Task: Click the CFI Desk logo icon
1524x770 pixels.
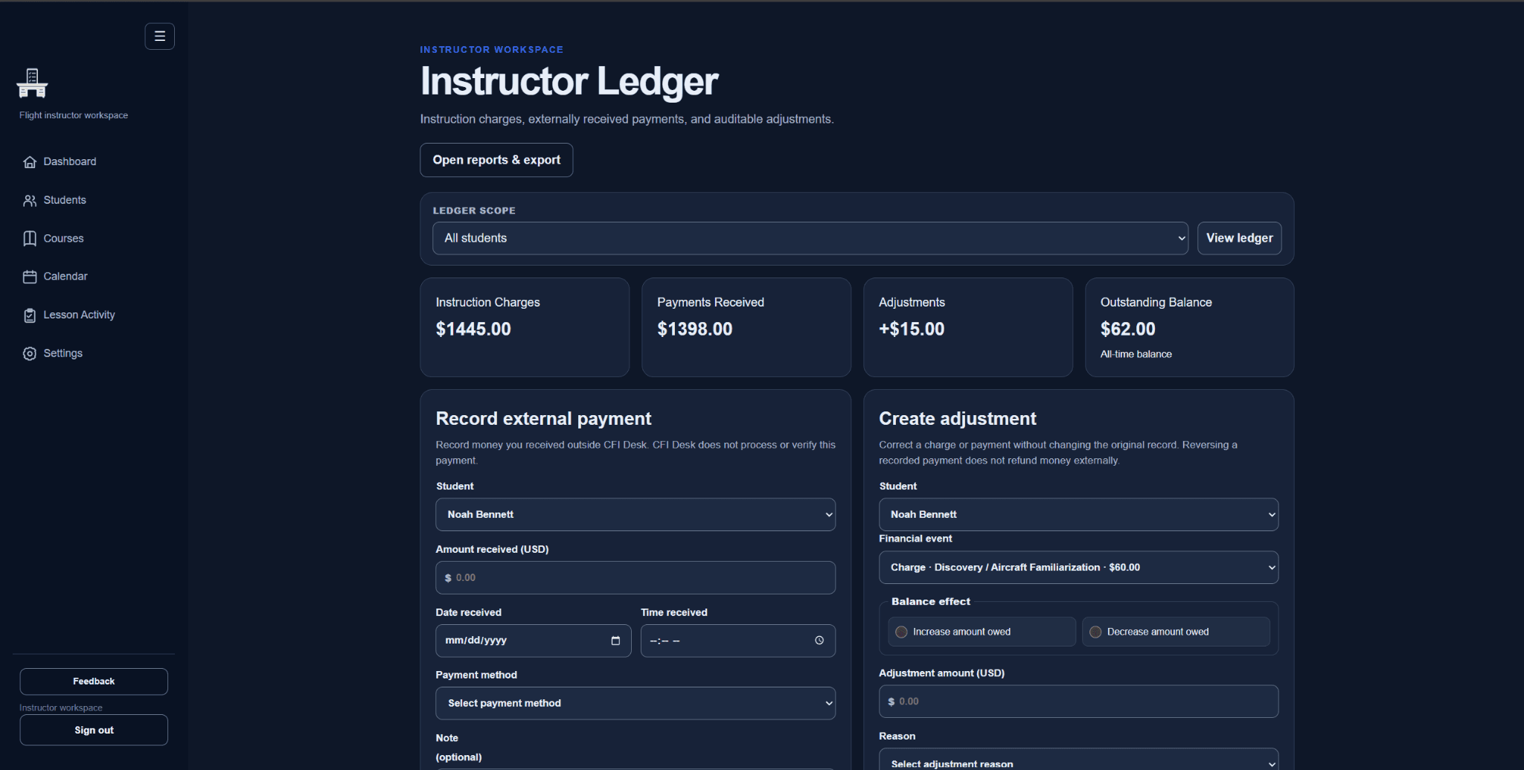Action: (32, 83)
